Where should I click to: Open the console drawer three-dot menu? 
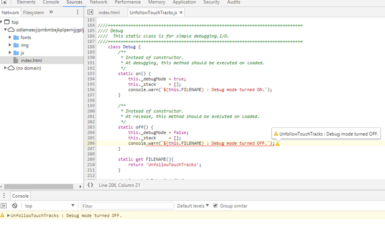pyautogui.click(x=4, y=195)
